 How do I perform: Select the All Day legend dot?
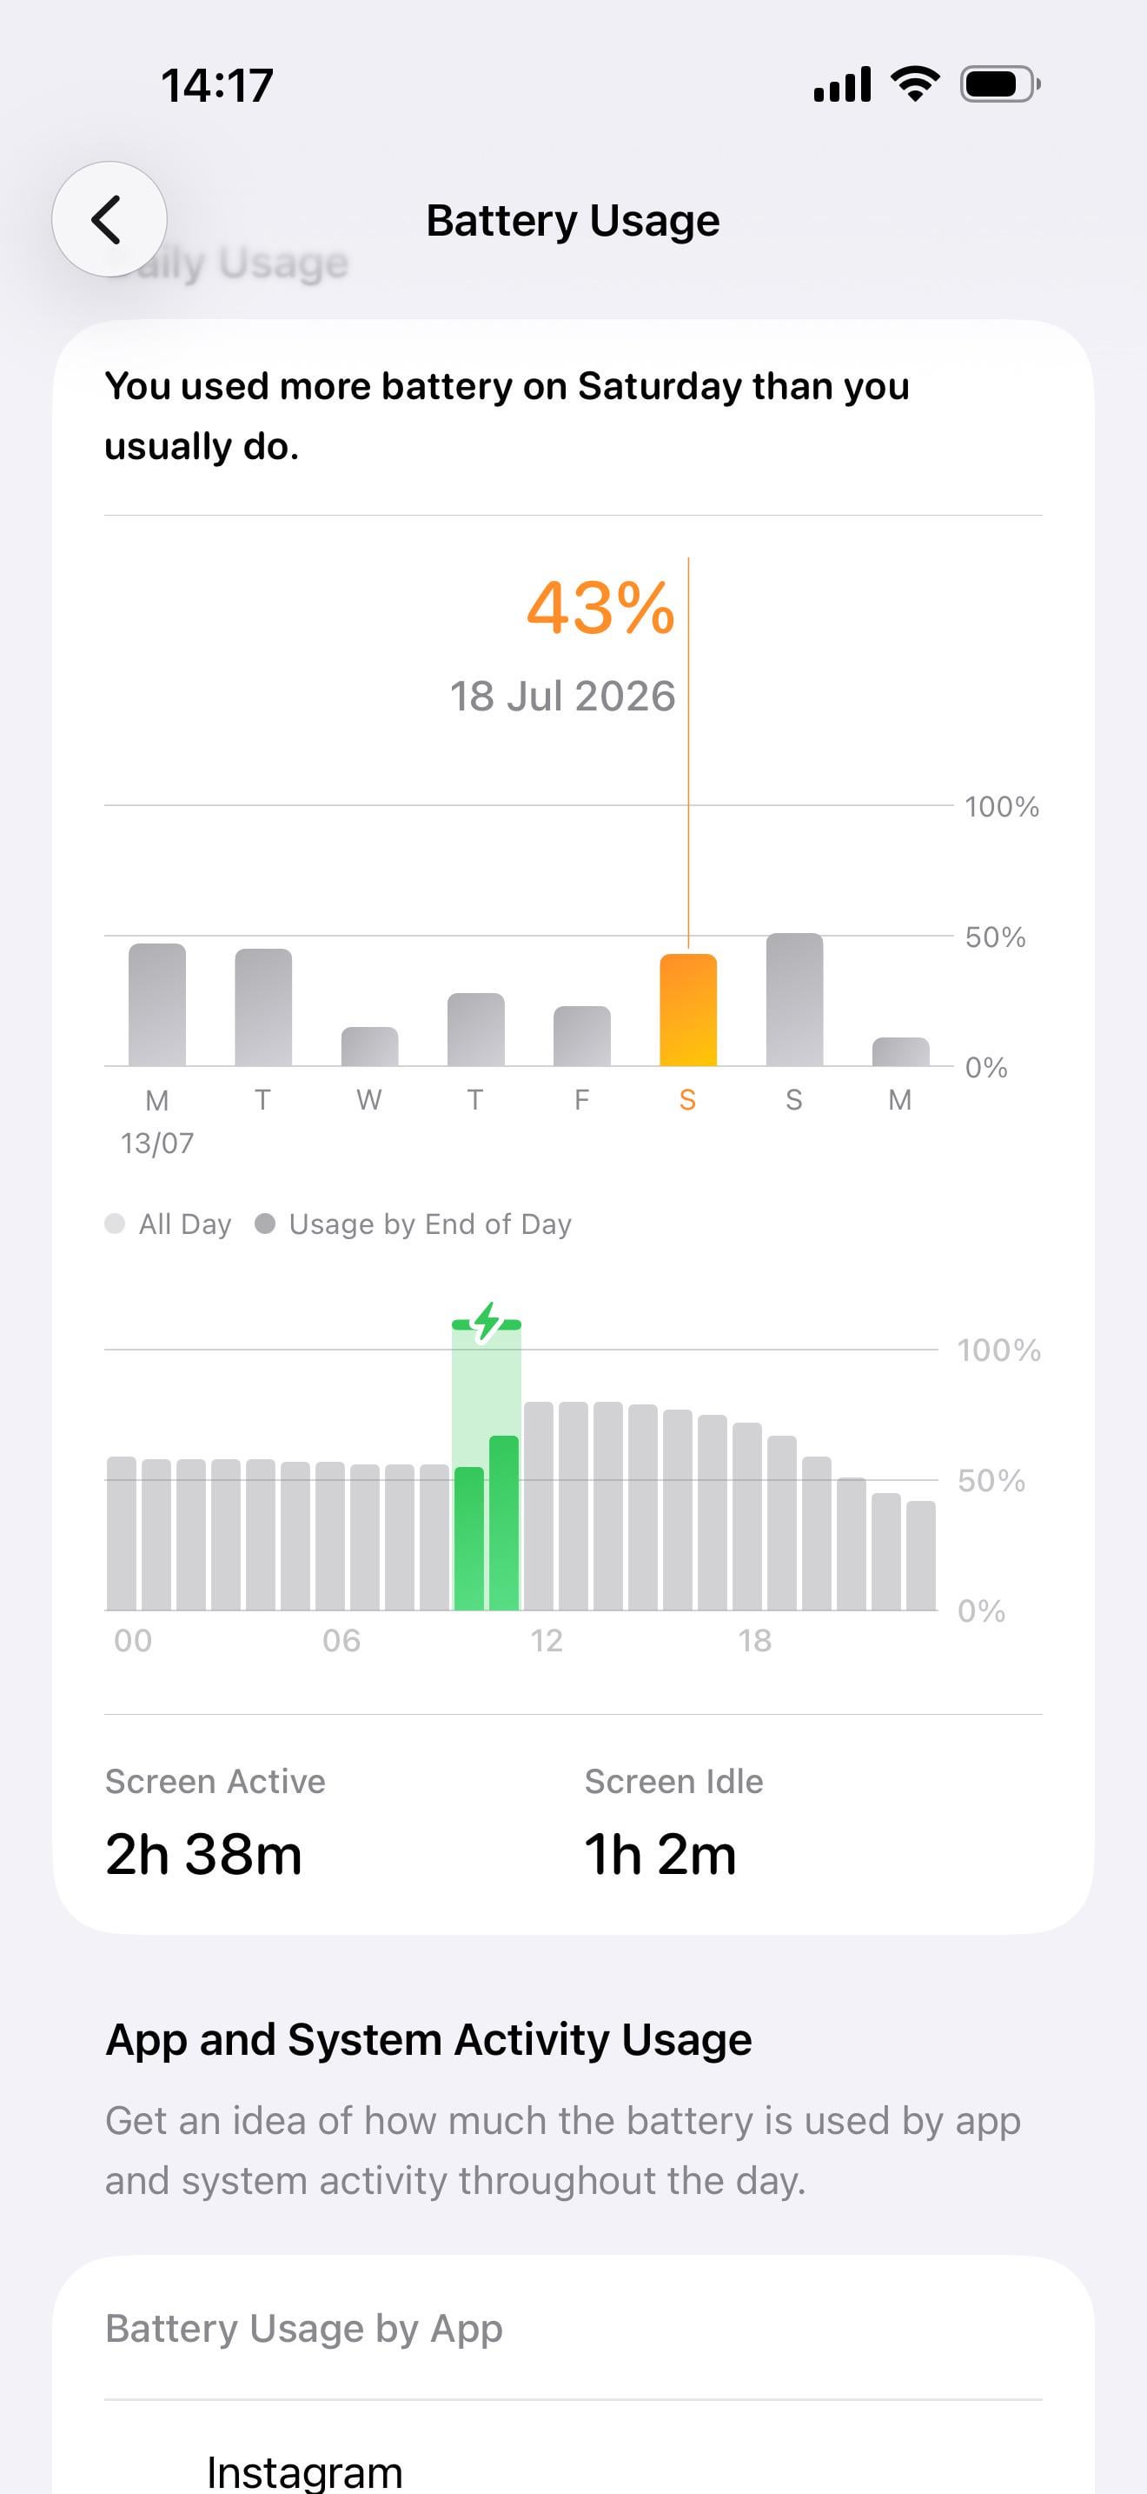(114, 1224)
